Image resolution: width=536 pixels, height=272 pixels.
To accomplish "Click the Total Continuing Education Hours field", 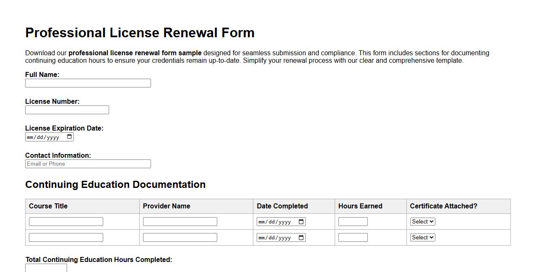I will pyautogui.click(x=46, y=268).
